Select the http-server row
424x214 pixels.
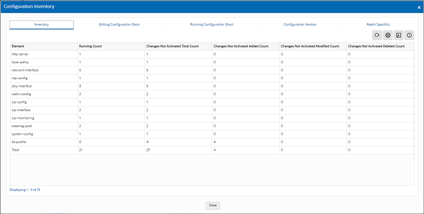pos(212,54)
